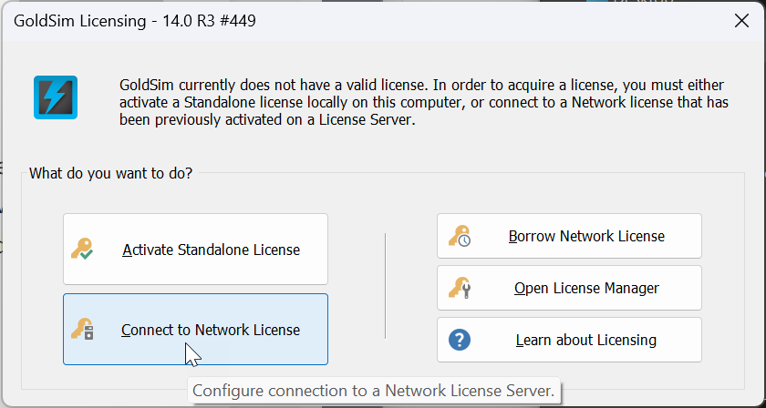Click the empty title bar area beside the X
This screenshot has width=766, height=408.
pyautogui.click(x=489, y=21)
